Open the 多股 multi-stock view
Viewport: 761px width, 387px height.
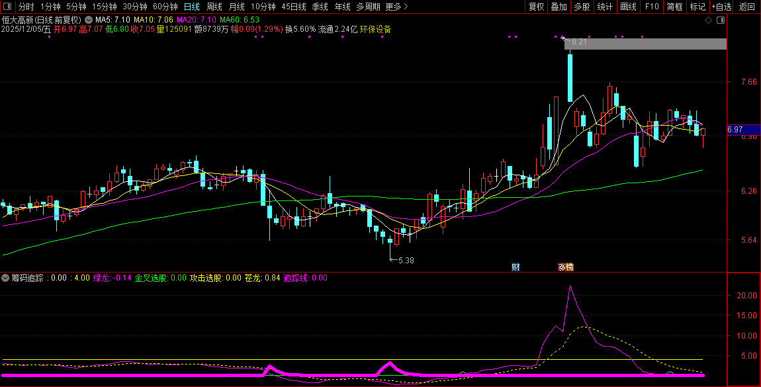(582, 7)
